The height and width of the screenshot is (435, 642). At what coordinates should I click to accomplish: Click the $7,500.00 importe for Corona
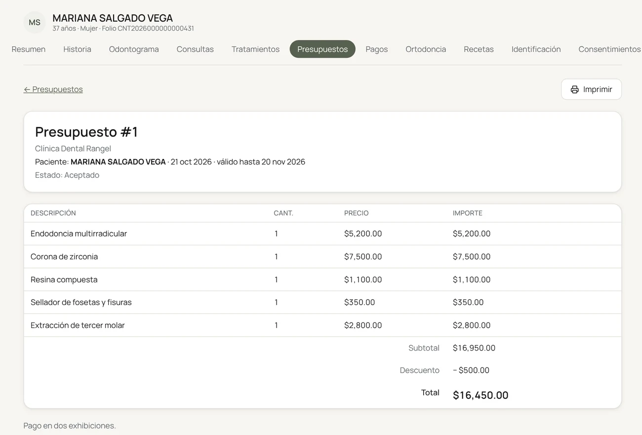point(472,257)
